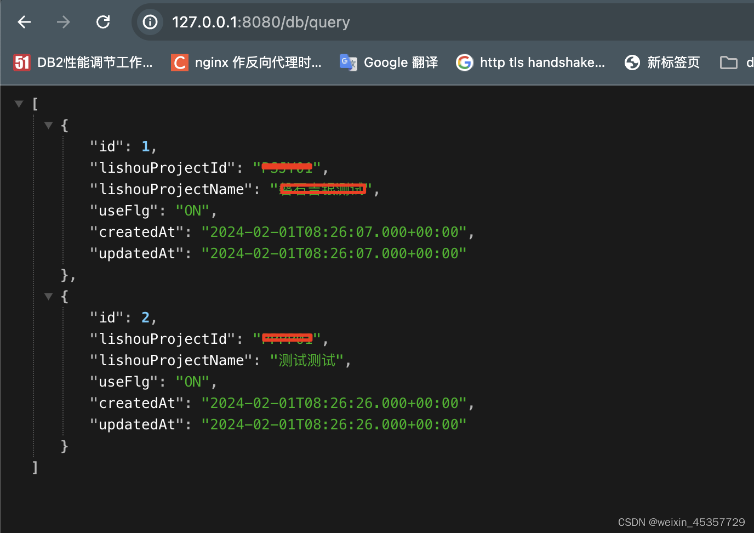The width and height of the screenshot is (754, 533).
Task: Reload the current page
Action: tap(102, 22)
